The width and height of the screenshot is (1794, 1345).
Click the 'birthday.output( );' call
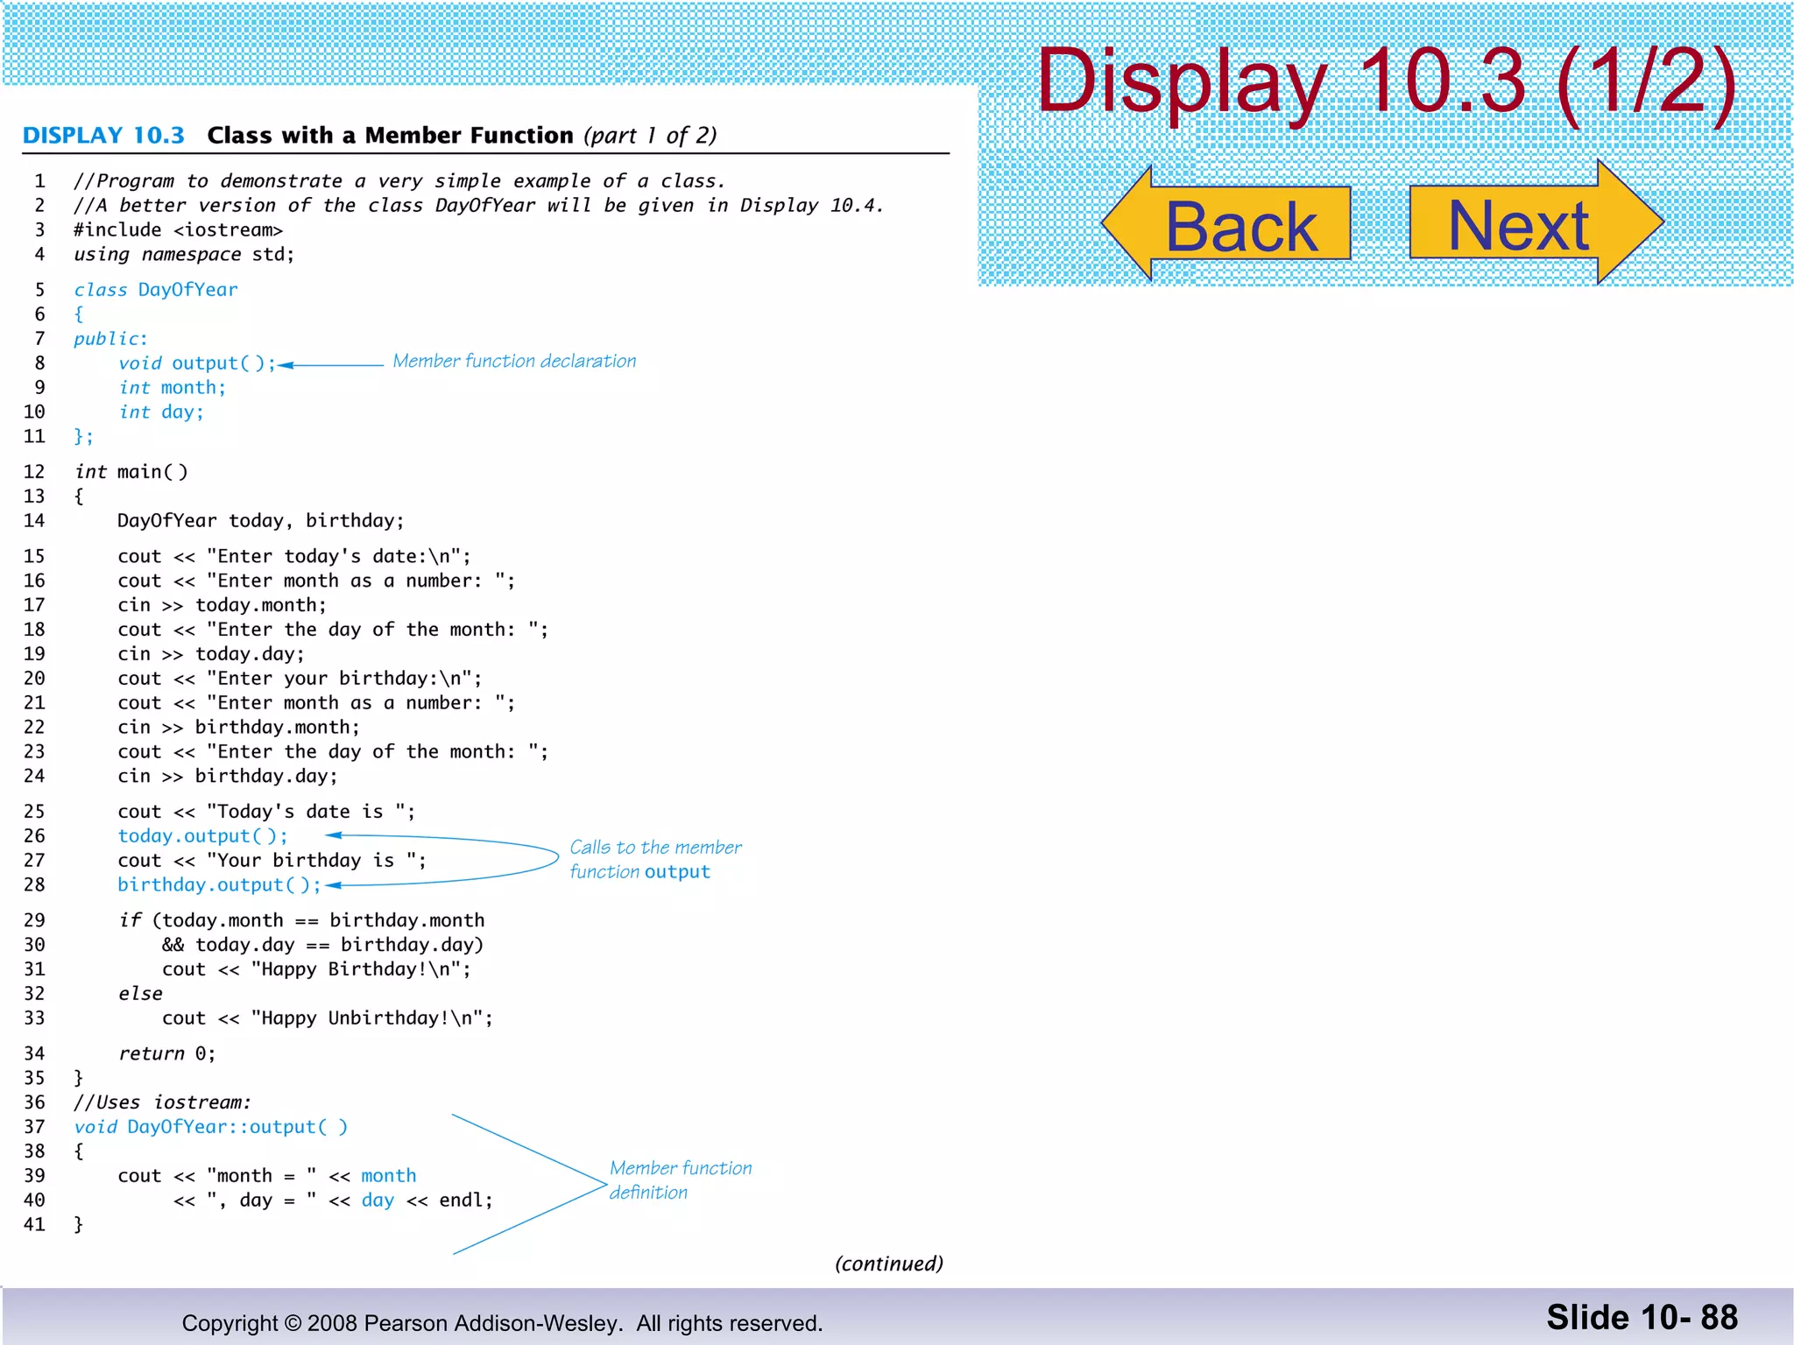point(220,885)
